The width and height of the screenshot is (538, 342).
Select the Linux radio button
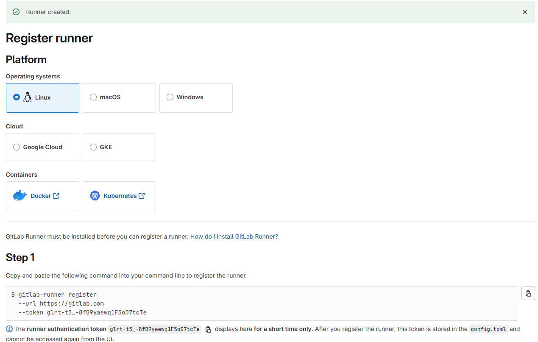17,97
